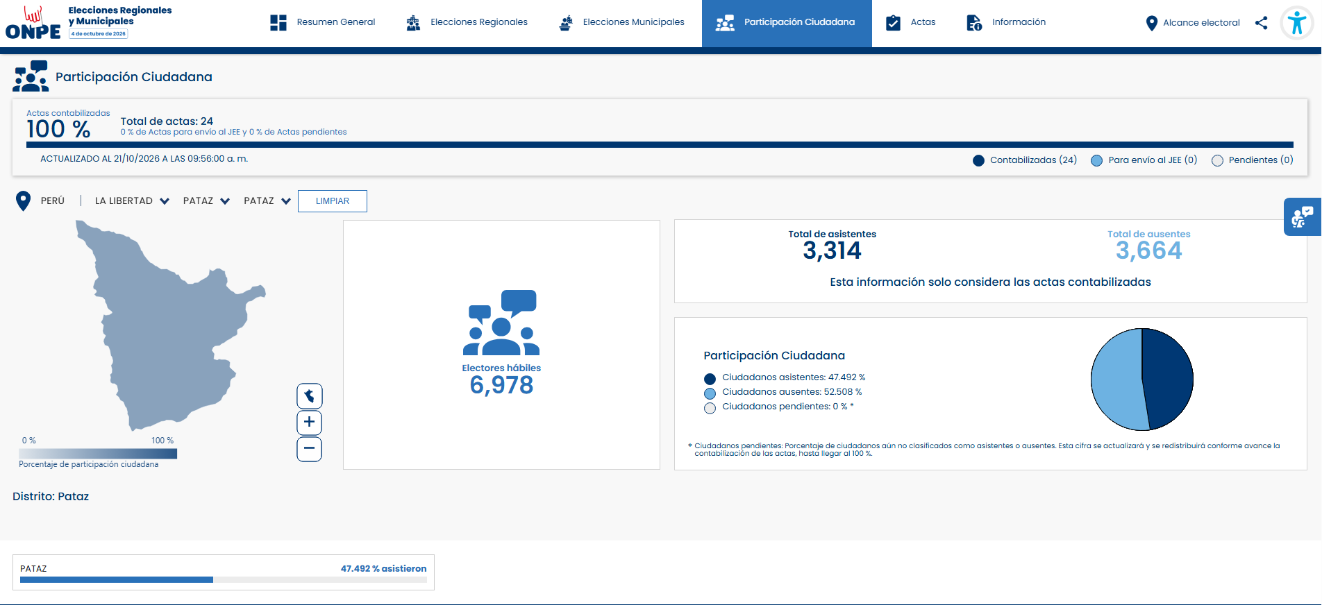1322x605 pixels.
Task: Click the Actas clipboard icon
Action: 894,23
